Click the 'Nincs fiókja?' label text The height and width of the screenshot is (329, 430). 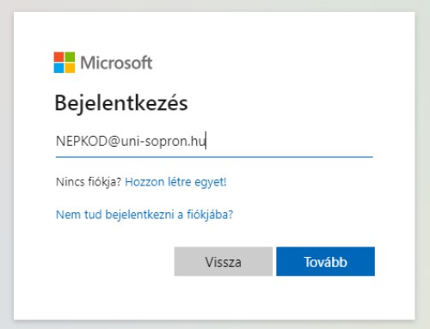click(x=89, y=182)
